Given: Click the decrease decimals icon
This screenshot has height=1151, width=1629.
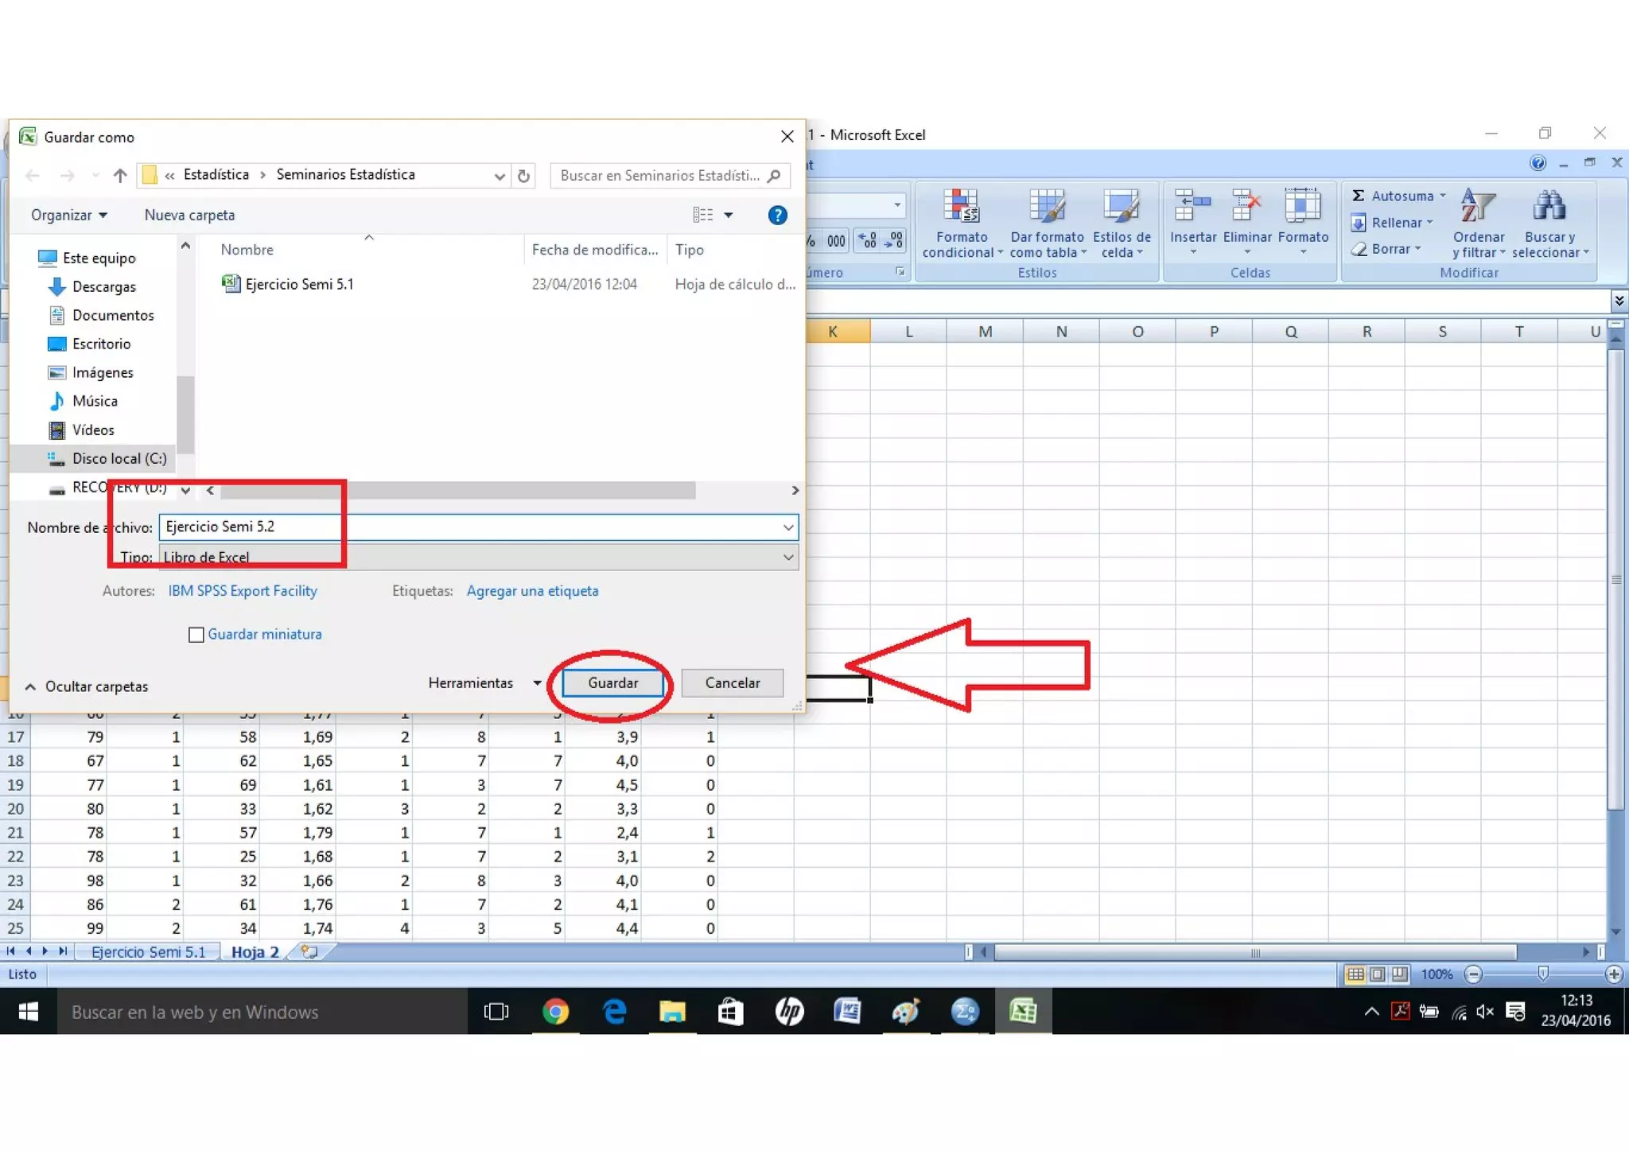Looking at the screenshot, I should pyautogui.click(x=893, y=241).
